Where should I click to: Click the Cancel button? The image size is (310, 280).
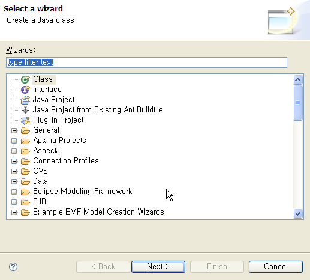276,267
